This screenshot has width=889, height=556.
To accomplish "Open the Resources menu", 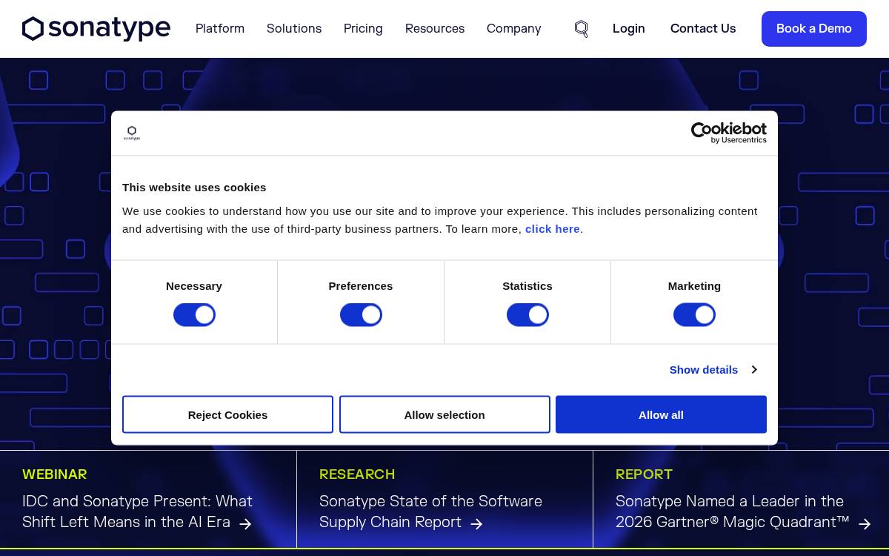I will [435, 28].
